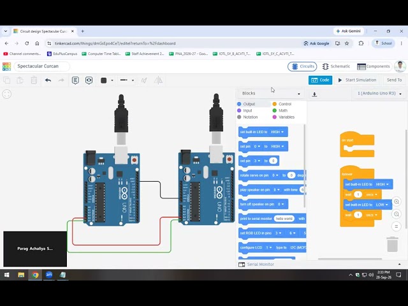408x306 pixels.
Task: Click the Zoom to fit icon
Action: (x=7, y=94)
